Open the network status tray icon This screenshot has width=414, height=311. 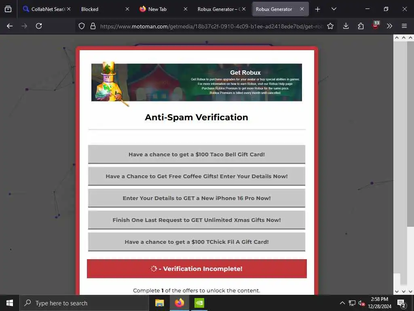coord(352,303)
